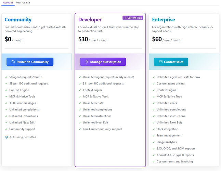Click the Community plan heading
This screenshot has width=221, height=171.
coord(18,19)
